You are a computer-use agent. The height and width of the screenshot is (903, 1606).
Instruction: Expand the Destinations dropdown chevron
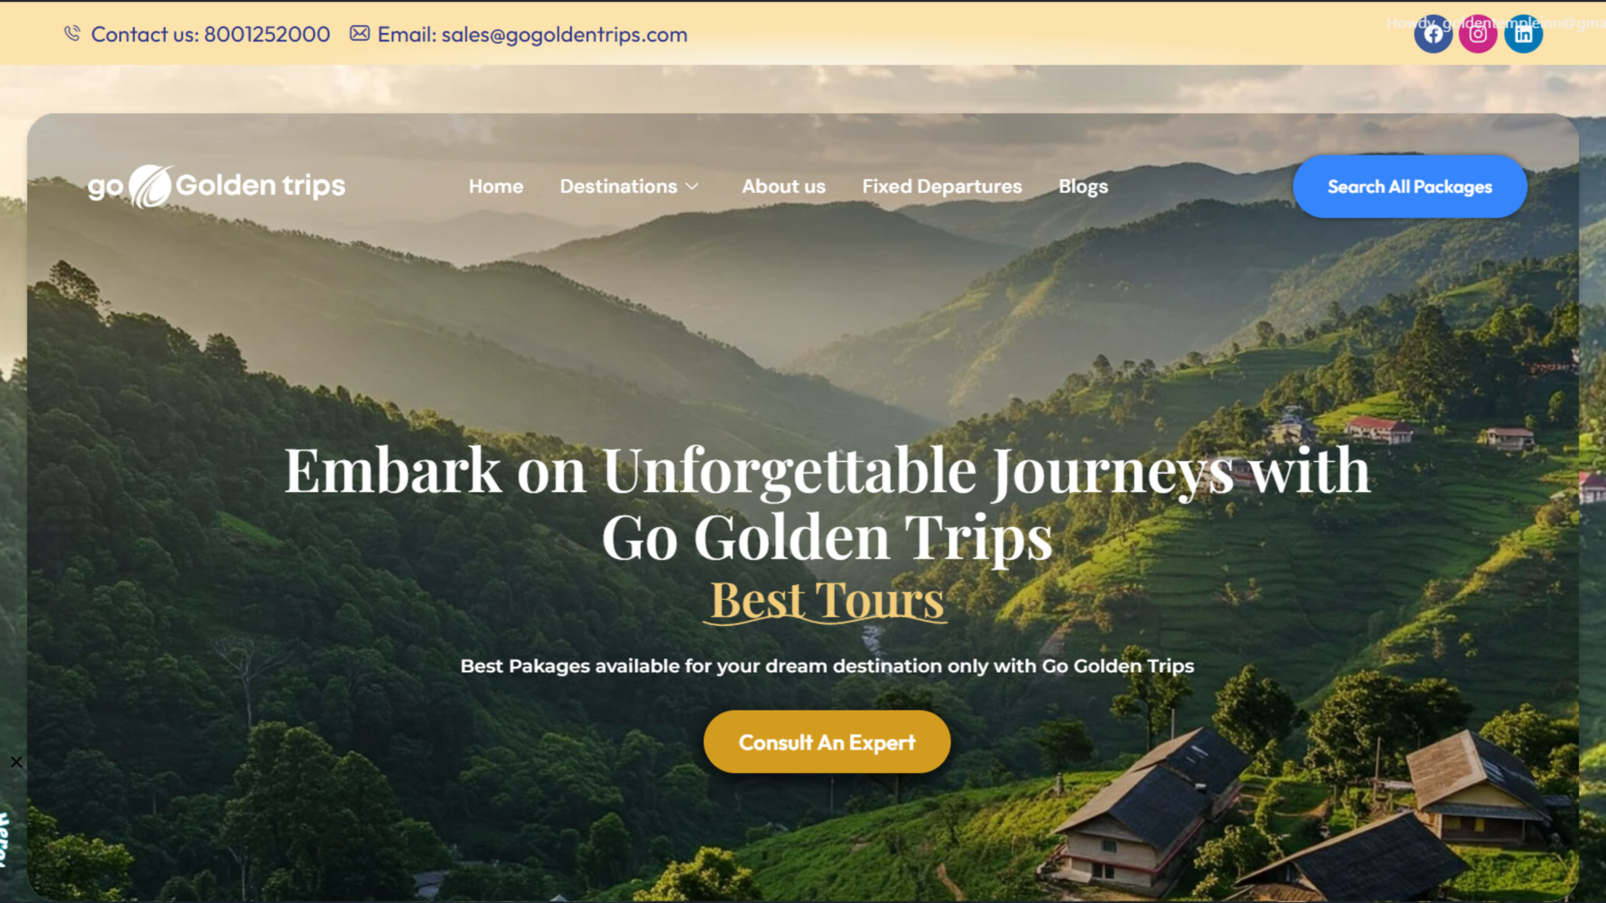pyautogui.click(x=692, y=186)
